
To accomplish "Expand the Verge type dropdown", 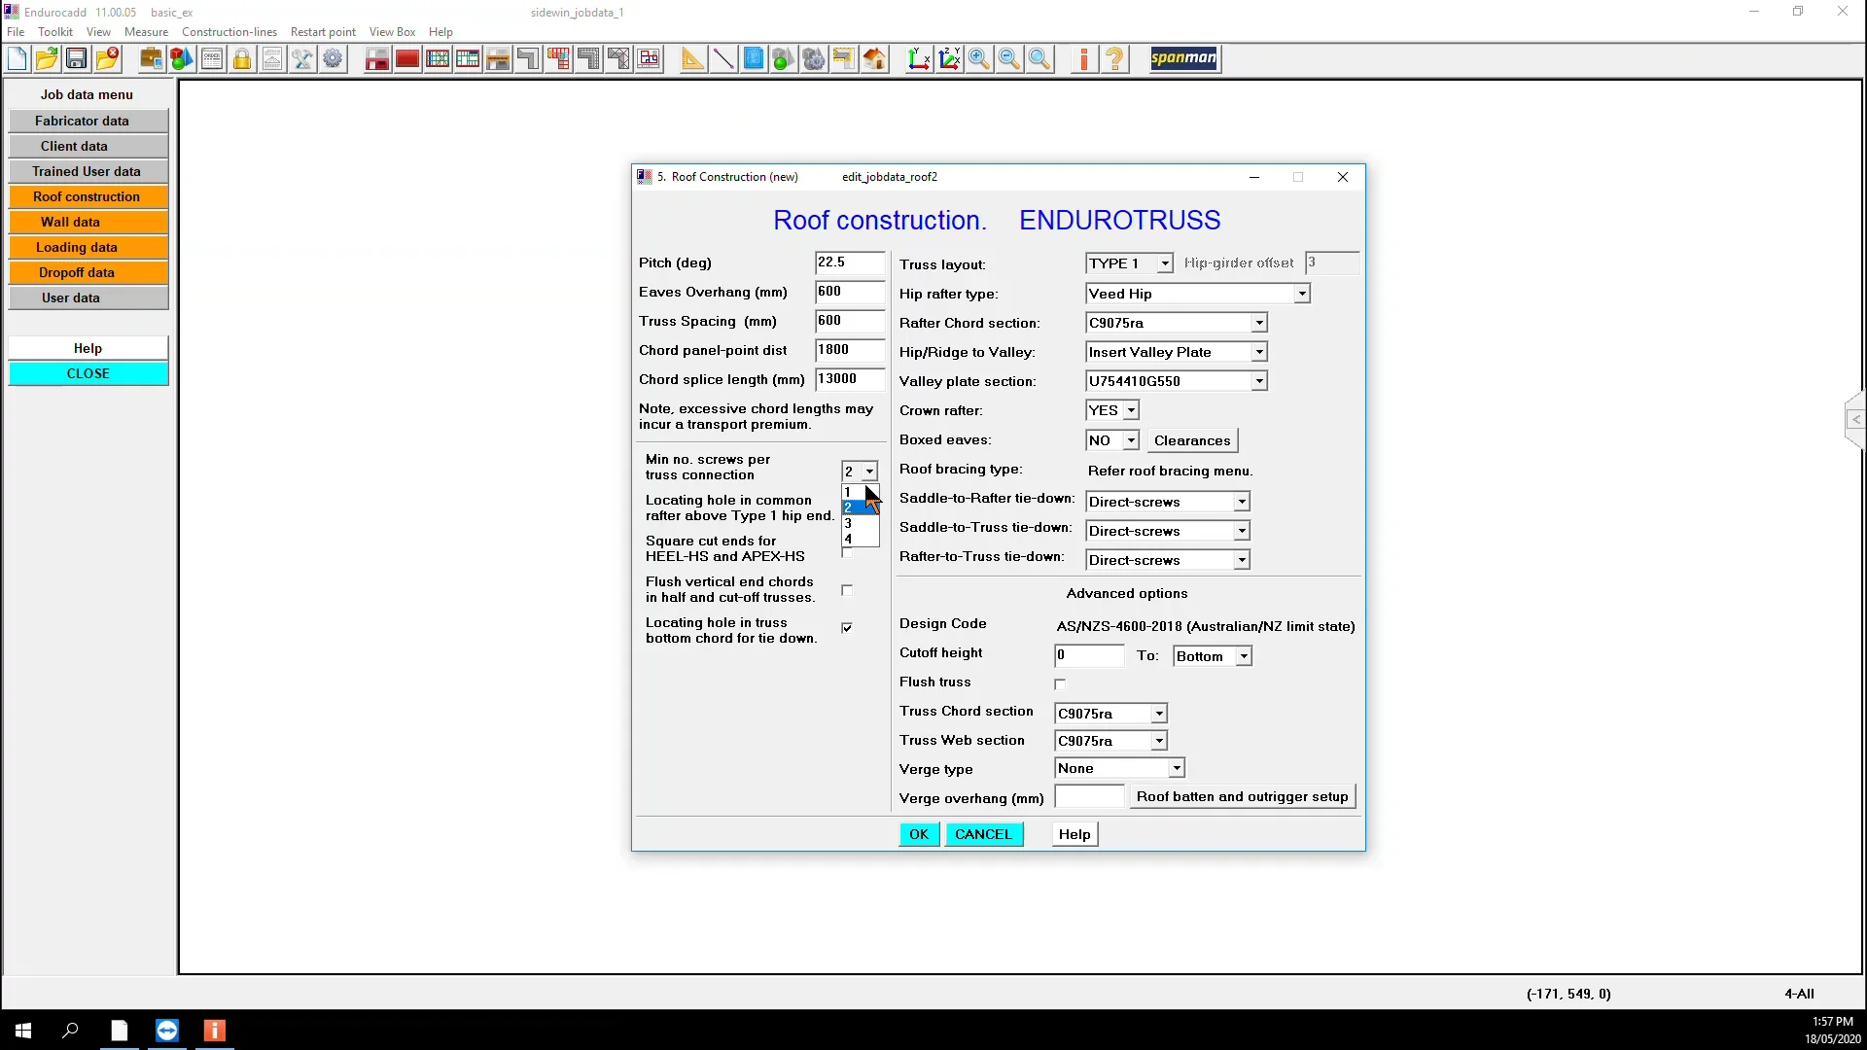I will pyautogui.click(x=1177, y=768).
